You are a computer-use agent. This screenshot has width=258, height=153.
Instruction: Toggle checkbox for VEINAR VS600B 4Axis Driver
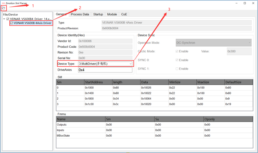(12, 23)
